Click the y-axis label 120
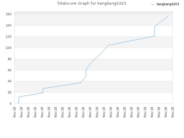184x138 pixels. pos(9,37)
